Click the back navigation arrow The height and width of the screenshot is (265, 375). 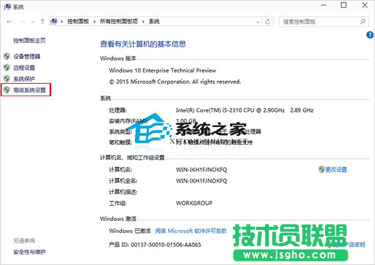(x=9, y=22)
